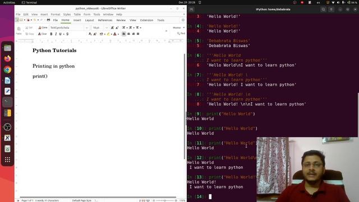Open the highlighting color dropdown arrow
The image size is (359, 202).
pyautogui.click(x=111, y=34)
